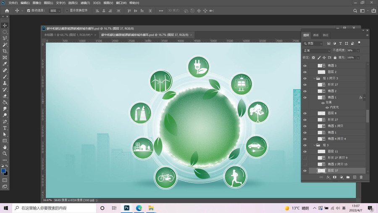This screenshot has width=378, height=213.
Task: Select the Frame tool
Action: [5, 58]
